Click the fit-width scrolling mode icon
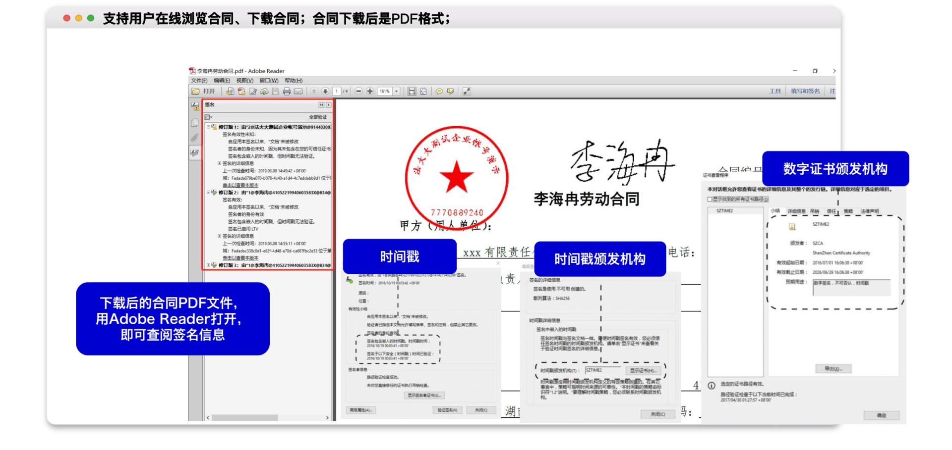The width and height of the screenshot is (952, 450). pos(412,91)
